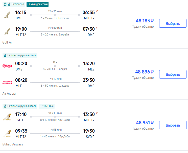Click the 48 896 ₽ price
This screenshot has width=188, height=153.
(x=145, y=72)
